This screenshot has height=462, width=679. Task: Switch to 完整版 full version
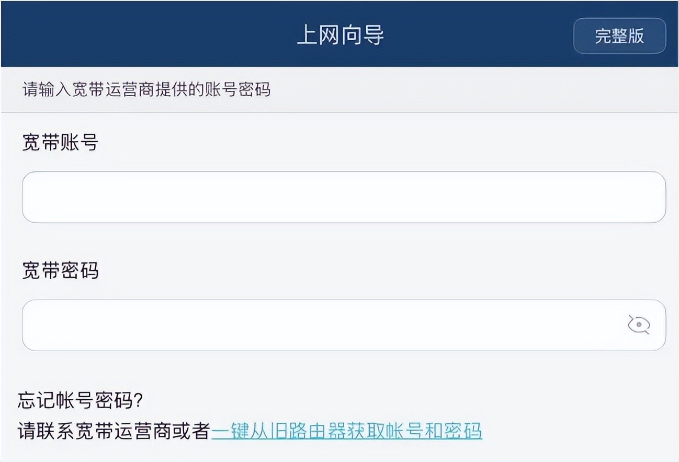point(619,36)
